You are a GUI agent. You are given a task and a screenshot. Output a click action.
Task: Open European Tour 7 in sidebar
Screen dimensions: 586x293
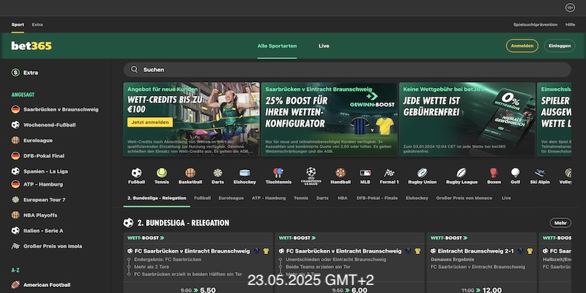(39, 199)
